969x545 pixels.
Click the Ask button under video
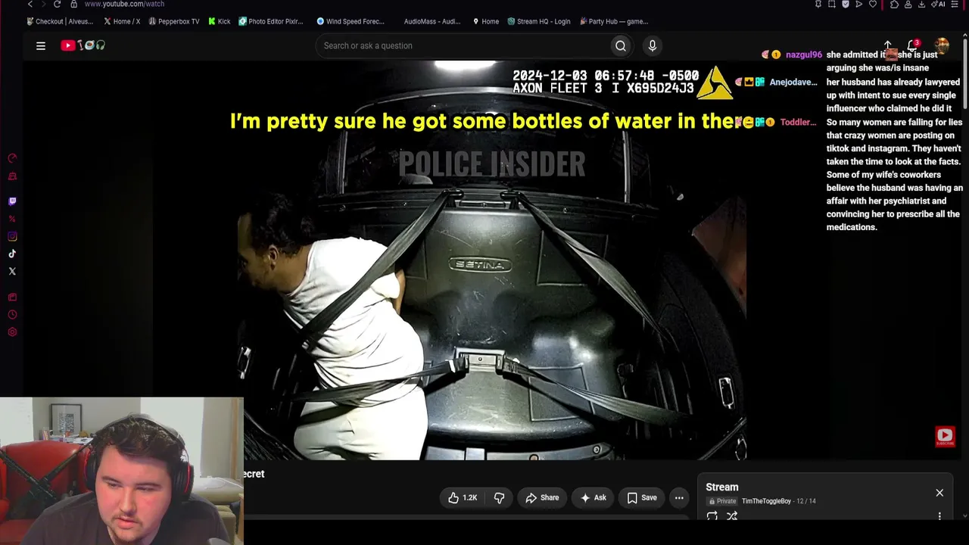click(593, 497)
